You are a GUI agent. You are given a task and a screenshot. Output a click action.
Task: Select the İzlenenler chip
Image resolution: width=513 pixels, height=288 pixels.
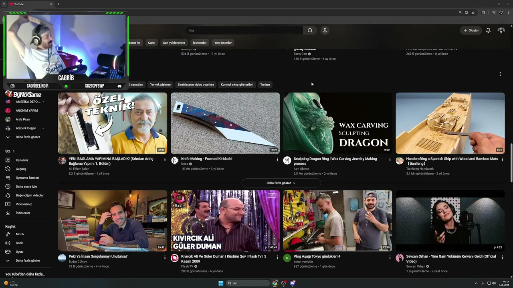click(200, 43)
